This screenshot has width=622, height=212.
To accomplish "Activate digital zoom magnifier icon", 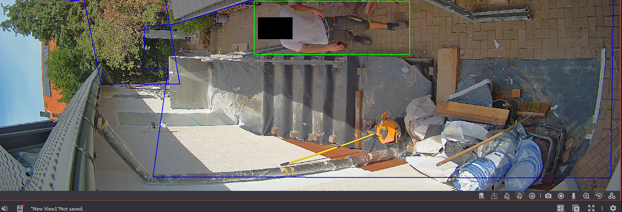I will point(586,196).
